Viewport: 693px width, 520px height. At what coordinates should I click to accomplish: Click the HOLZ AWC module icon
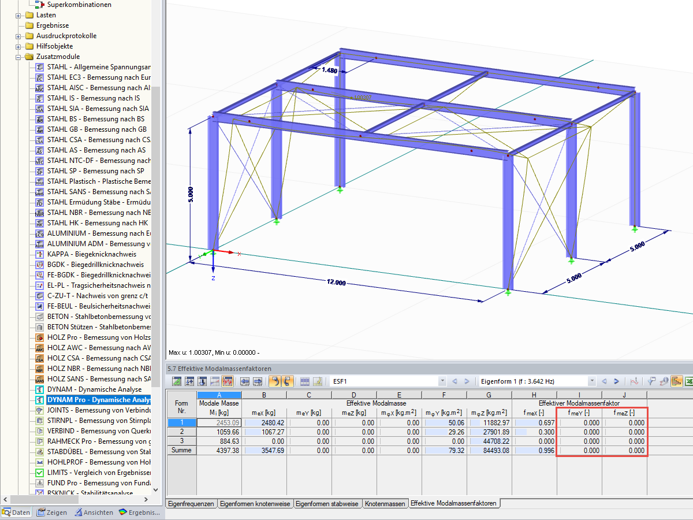tap(39, 348)
